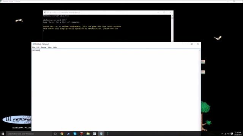Open the Help menu in Notepad

[55, 47]
